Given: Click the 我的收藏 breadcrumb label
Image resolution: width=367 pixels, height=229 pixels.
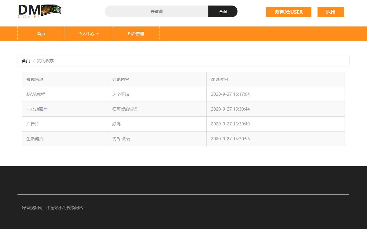Looking at the screenshot, I should point(45,61).
